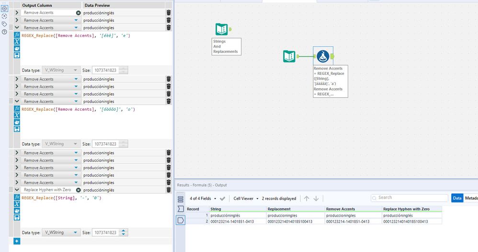Select the Formula tool on the canvas
This screenshot has height=252, width=478.
coord(323,56)
